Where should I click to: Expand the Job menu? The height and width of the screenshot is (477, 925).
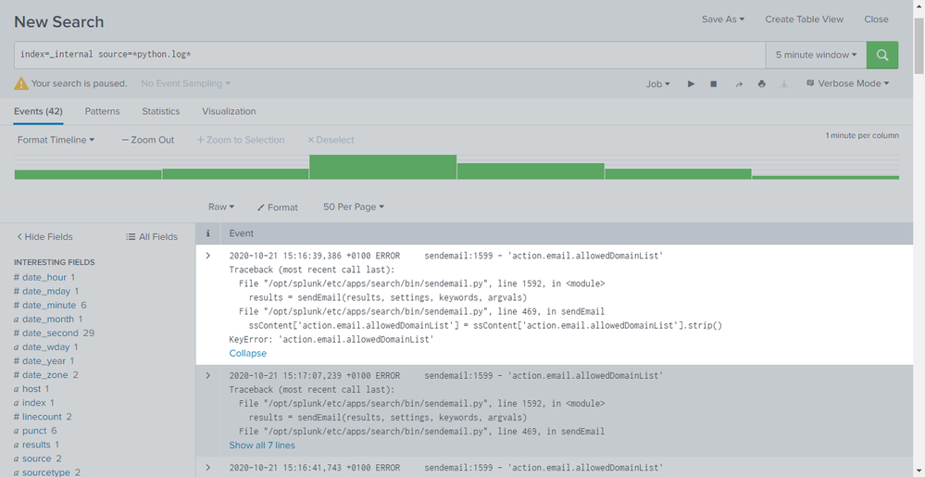657,84
